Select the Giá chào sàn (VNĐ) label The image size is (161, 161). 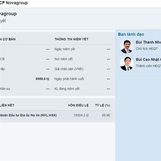click(x=69, y=69)
